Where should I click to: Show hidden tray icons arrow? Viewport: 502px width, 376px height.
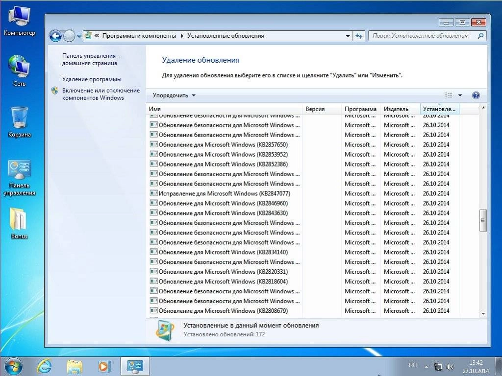(426, 367)
